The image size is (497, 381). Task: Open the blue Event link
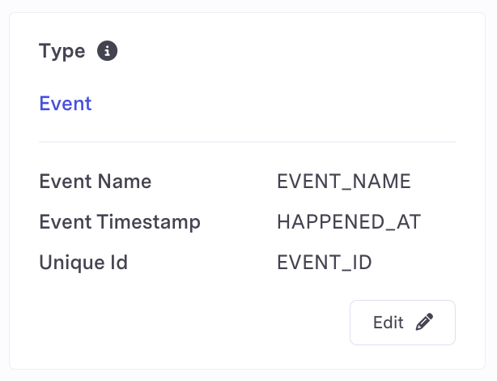click(66, 104)
